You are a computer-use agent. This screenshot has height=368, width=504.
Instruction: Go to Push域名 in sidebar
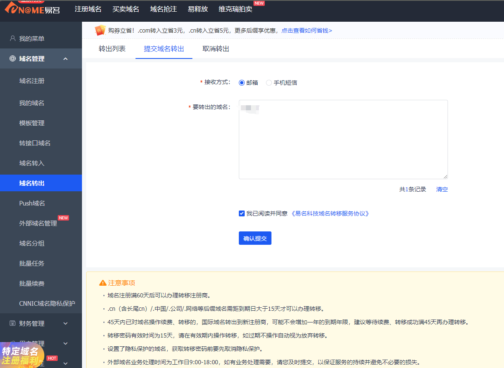32,203
